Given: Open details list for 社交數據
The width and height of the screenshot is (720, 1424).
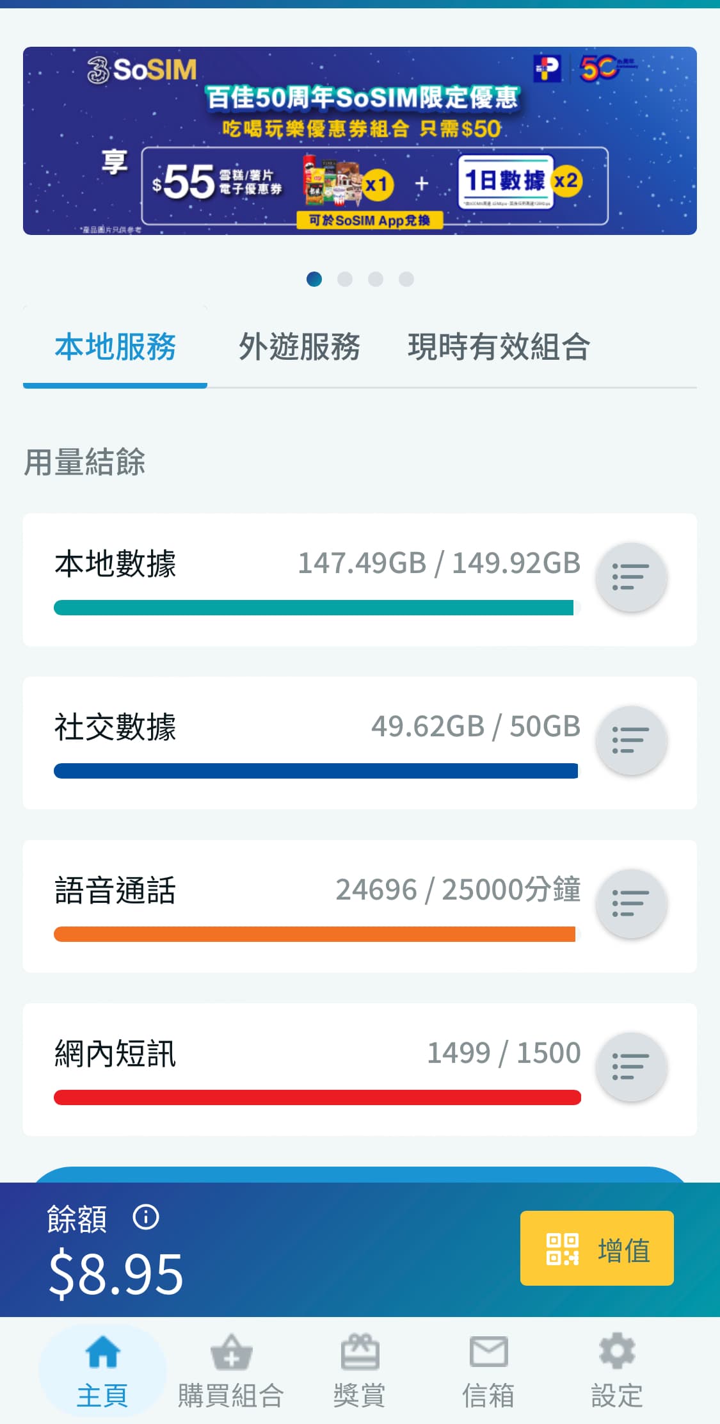Looking at the screenshot, I should [x=631, y=740].
